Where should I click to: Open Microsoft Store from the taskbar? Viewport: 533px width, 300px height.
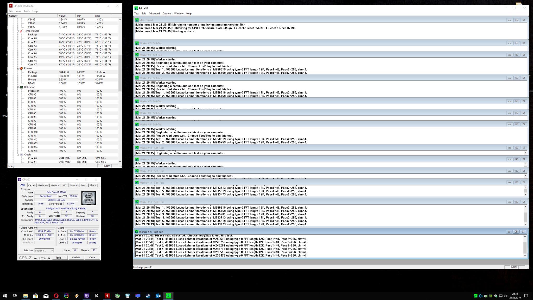pyautogui.click(x=36, y=296)
